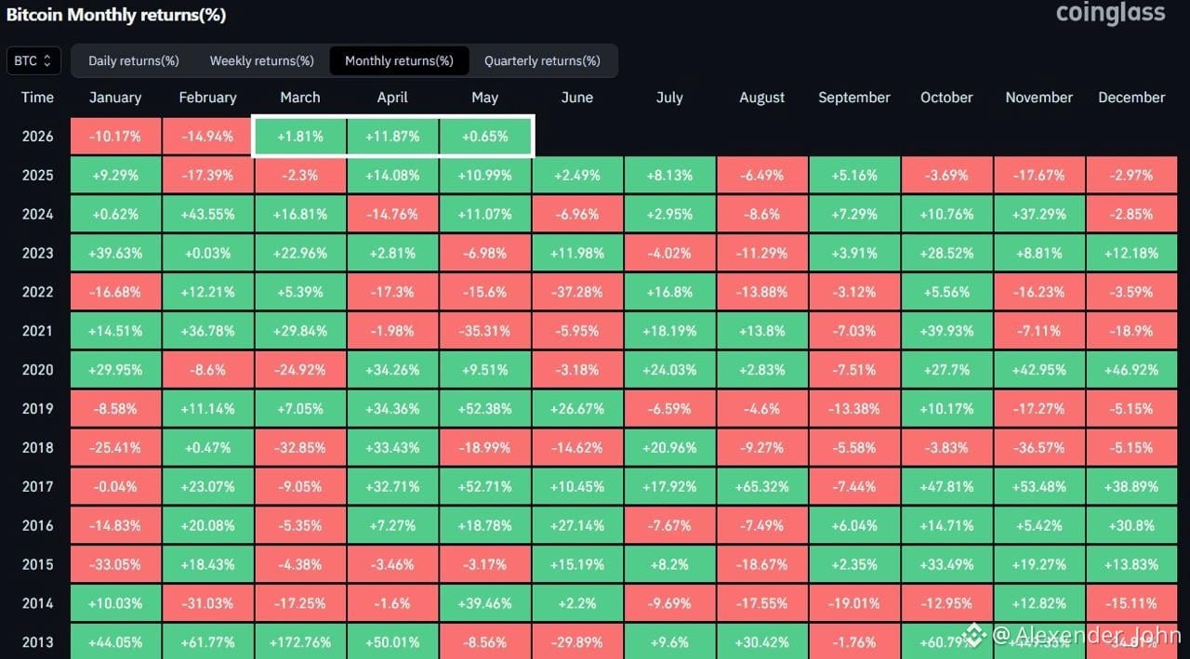Click the -33.05% January 2015 cell
This screenshot has height=659, width=1190.
tap(115, 565)
